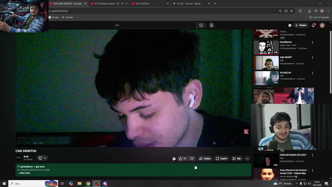The image size is (332, 187).
Task: Like the video with thumbs up
Action: [x=182, y=158]
